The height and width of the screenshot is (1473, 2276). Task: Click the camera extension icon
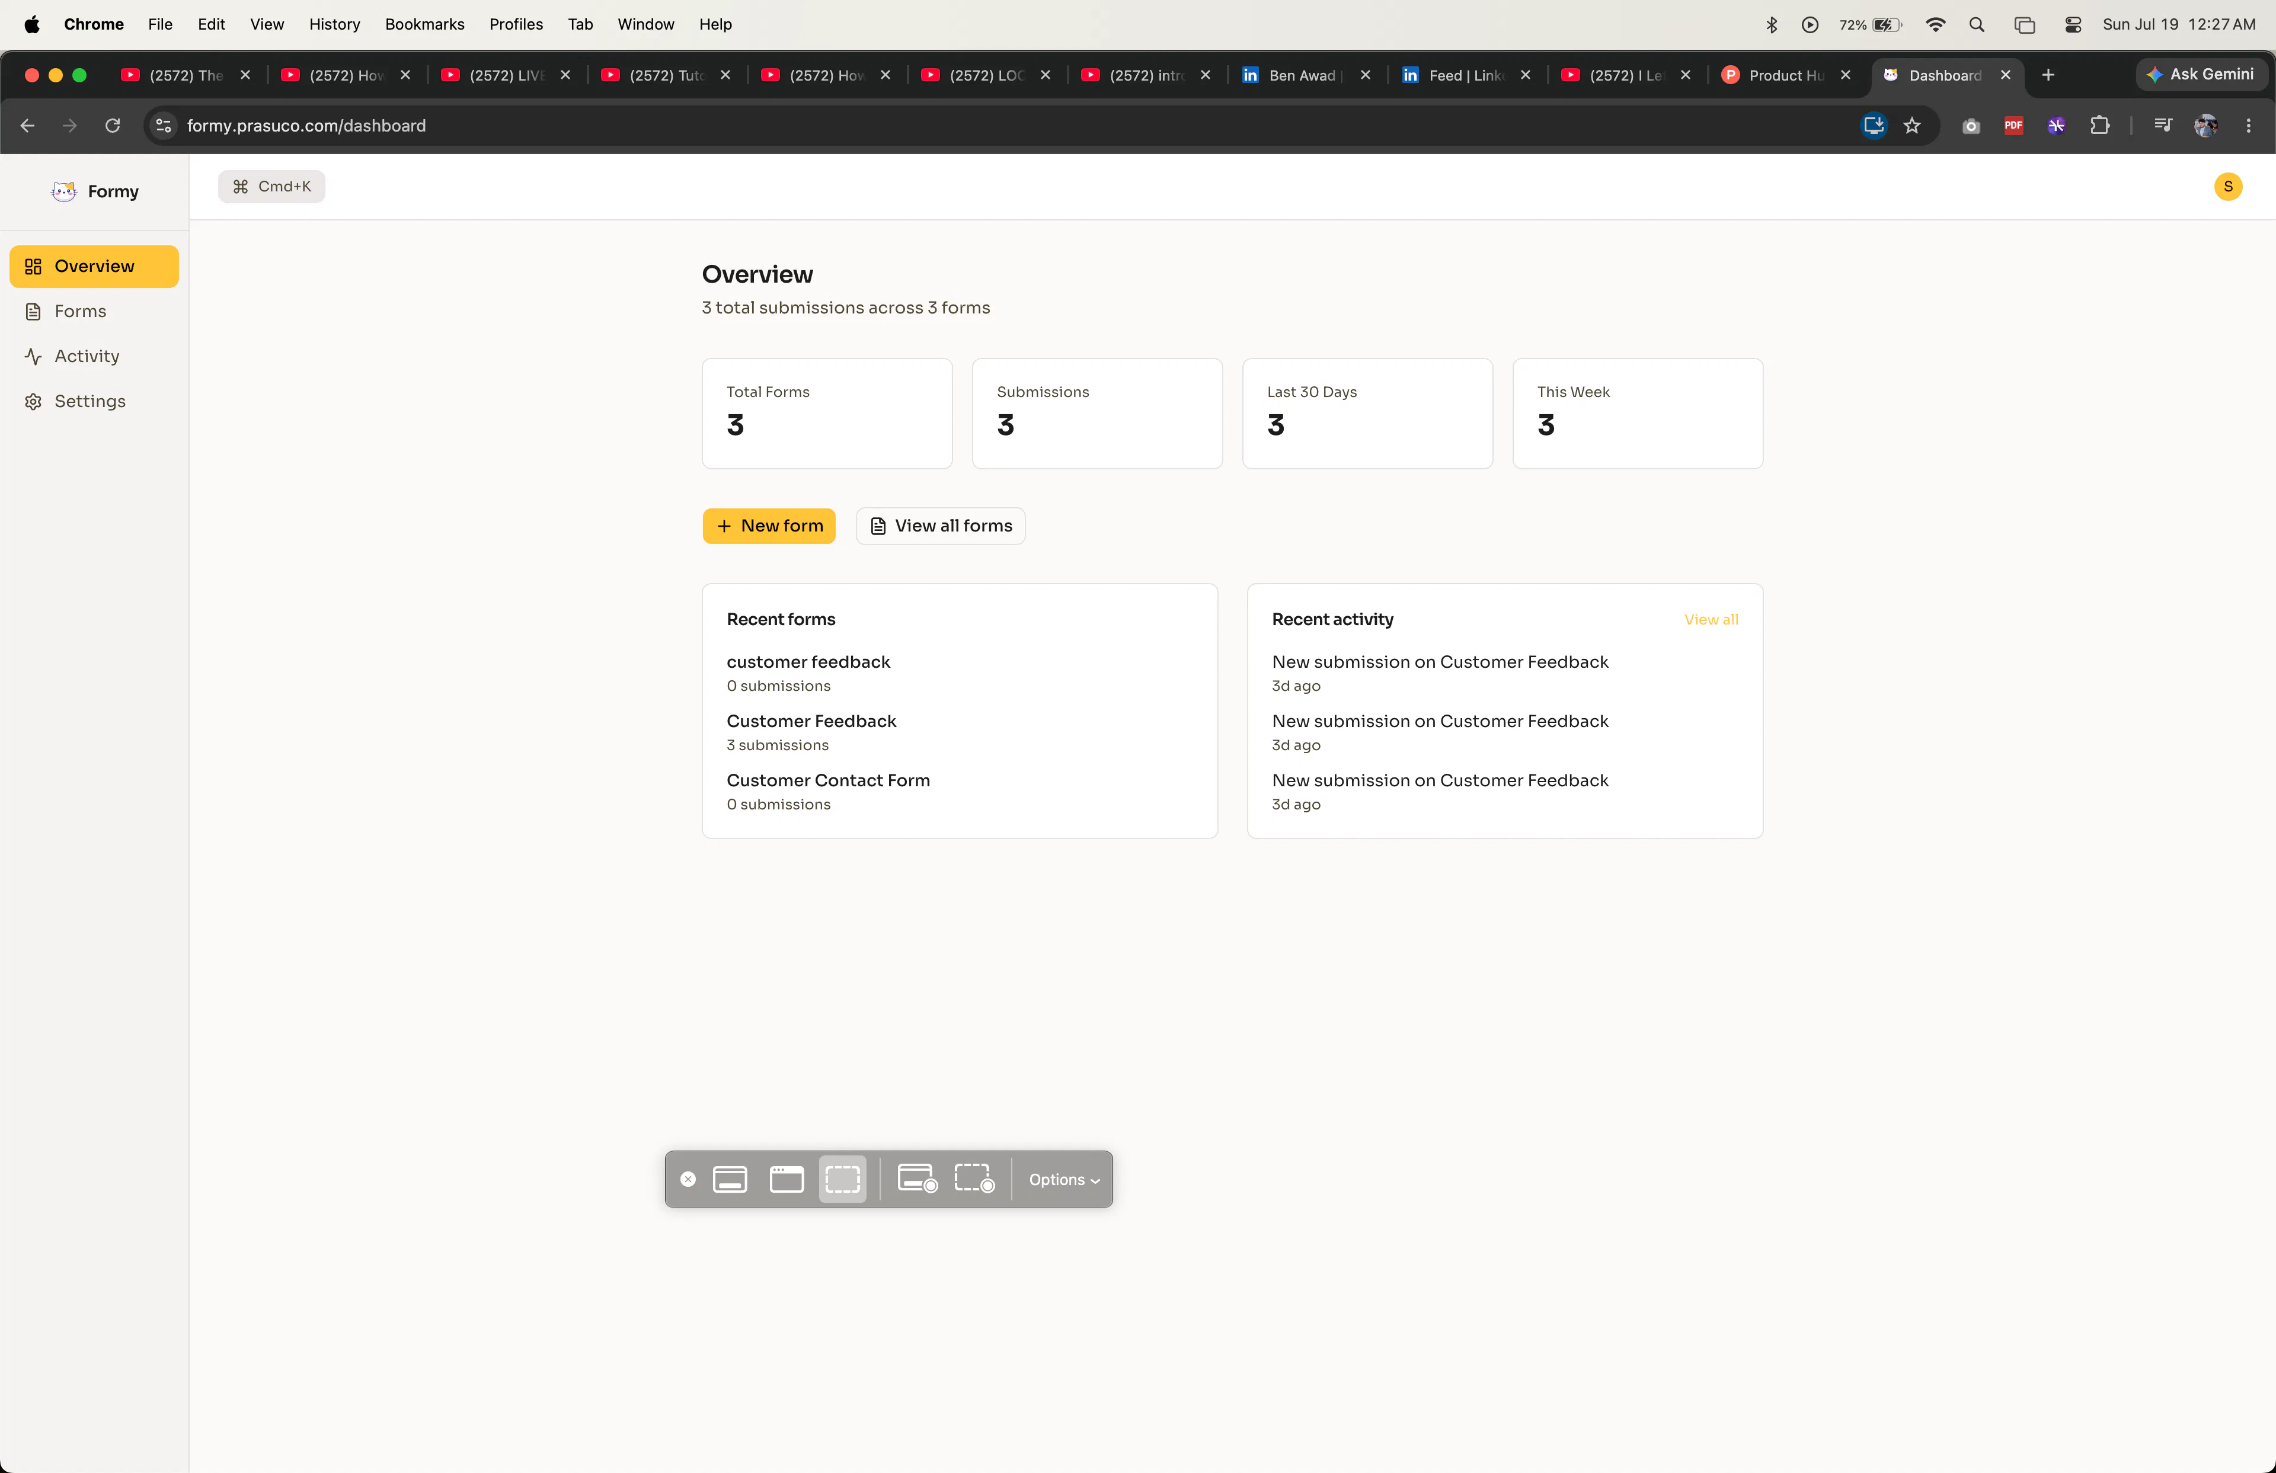1970,125
